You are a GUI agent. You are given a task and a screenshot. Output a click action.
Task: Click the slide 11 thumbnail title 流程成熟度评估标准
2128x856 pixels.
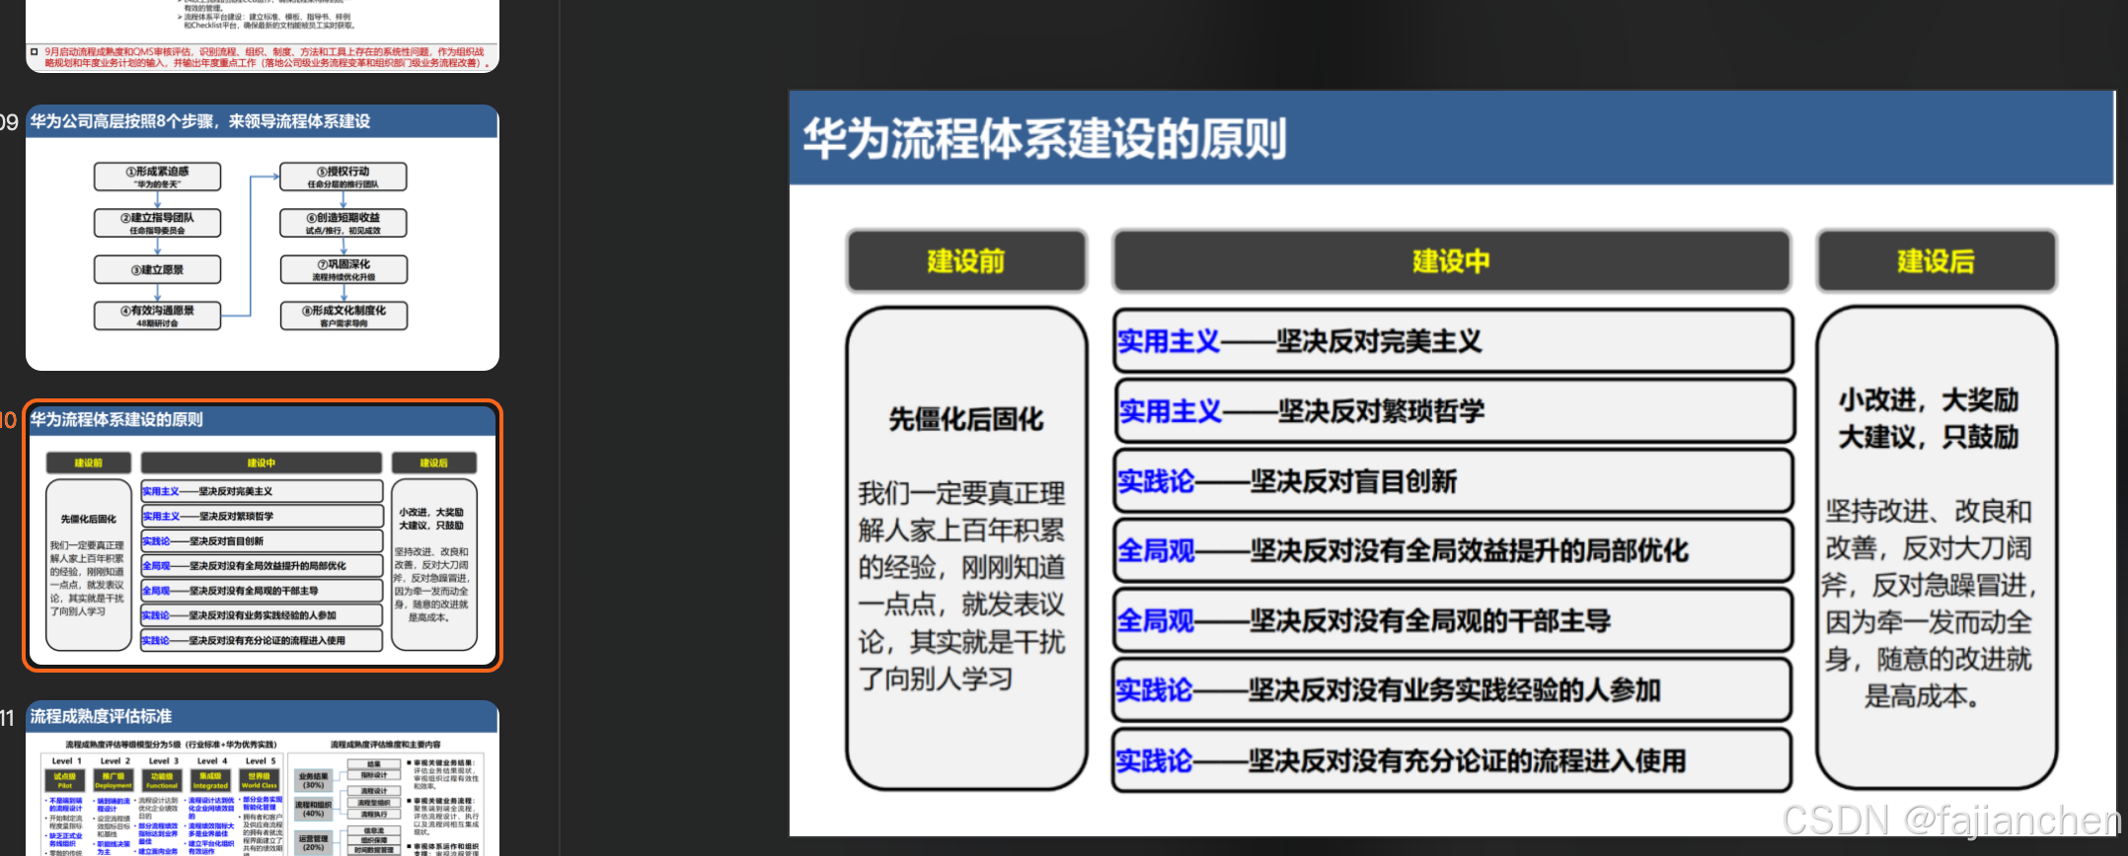coord(101,716)
